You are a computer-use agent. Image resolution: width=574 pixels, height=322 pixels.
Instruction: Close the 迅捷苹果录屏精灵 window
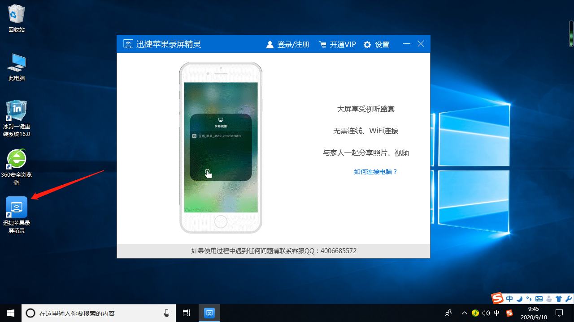pos(421,44)
